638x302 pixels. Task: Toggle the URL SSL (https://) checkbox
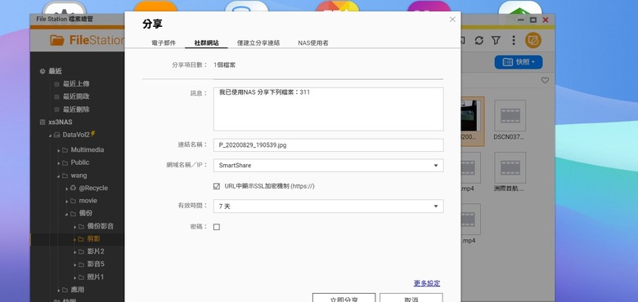click(217, 186)
